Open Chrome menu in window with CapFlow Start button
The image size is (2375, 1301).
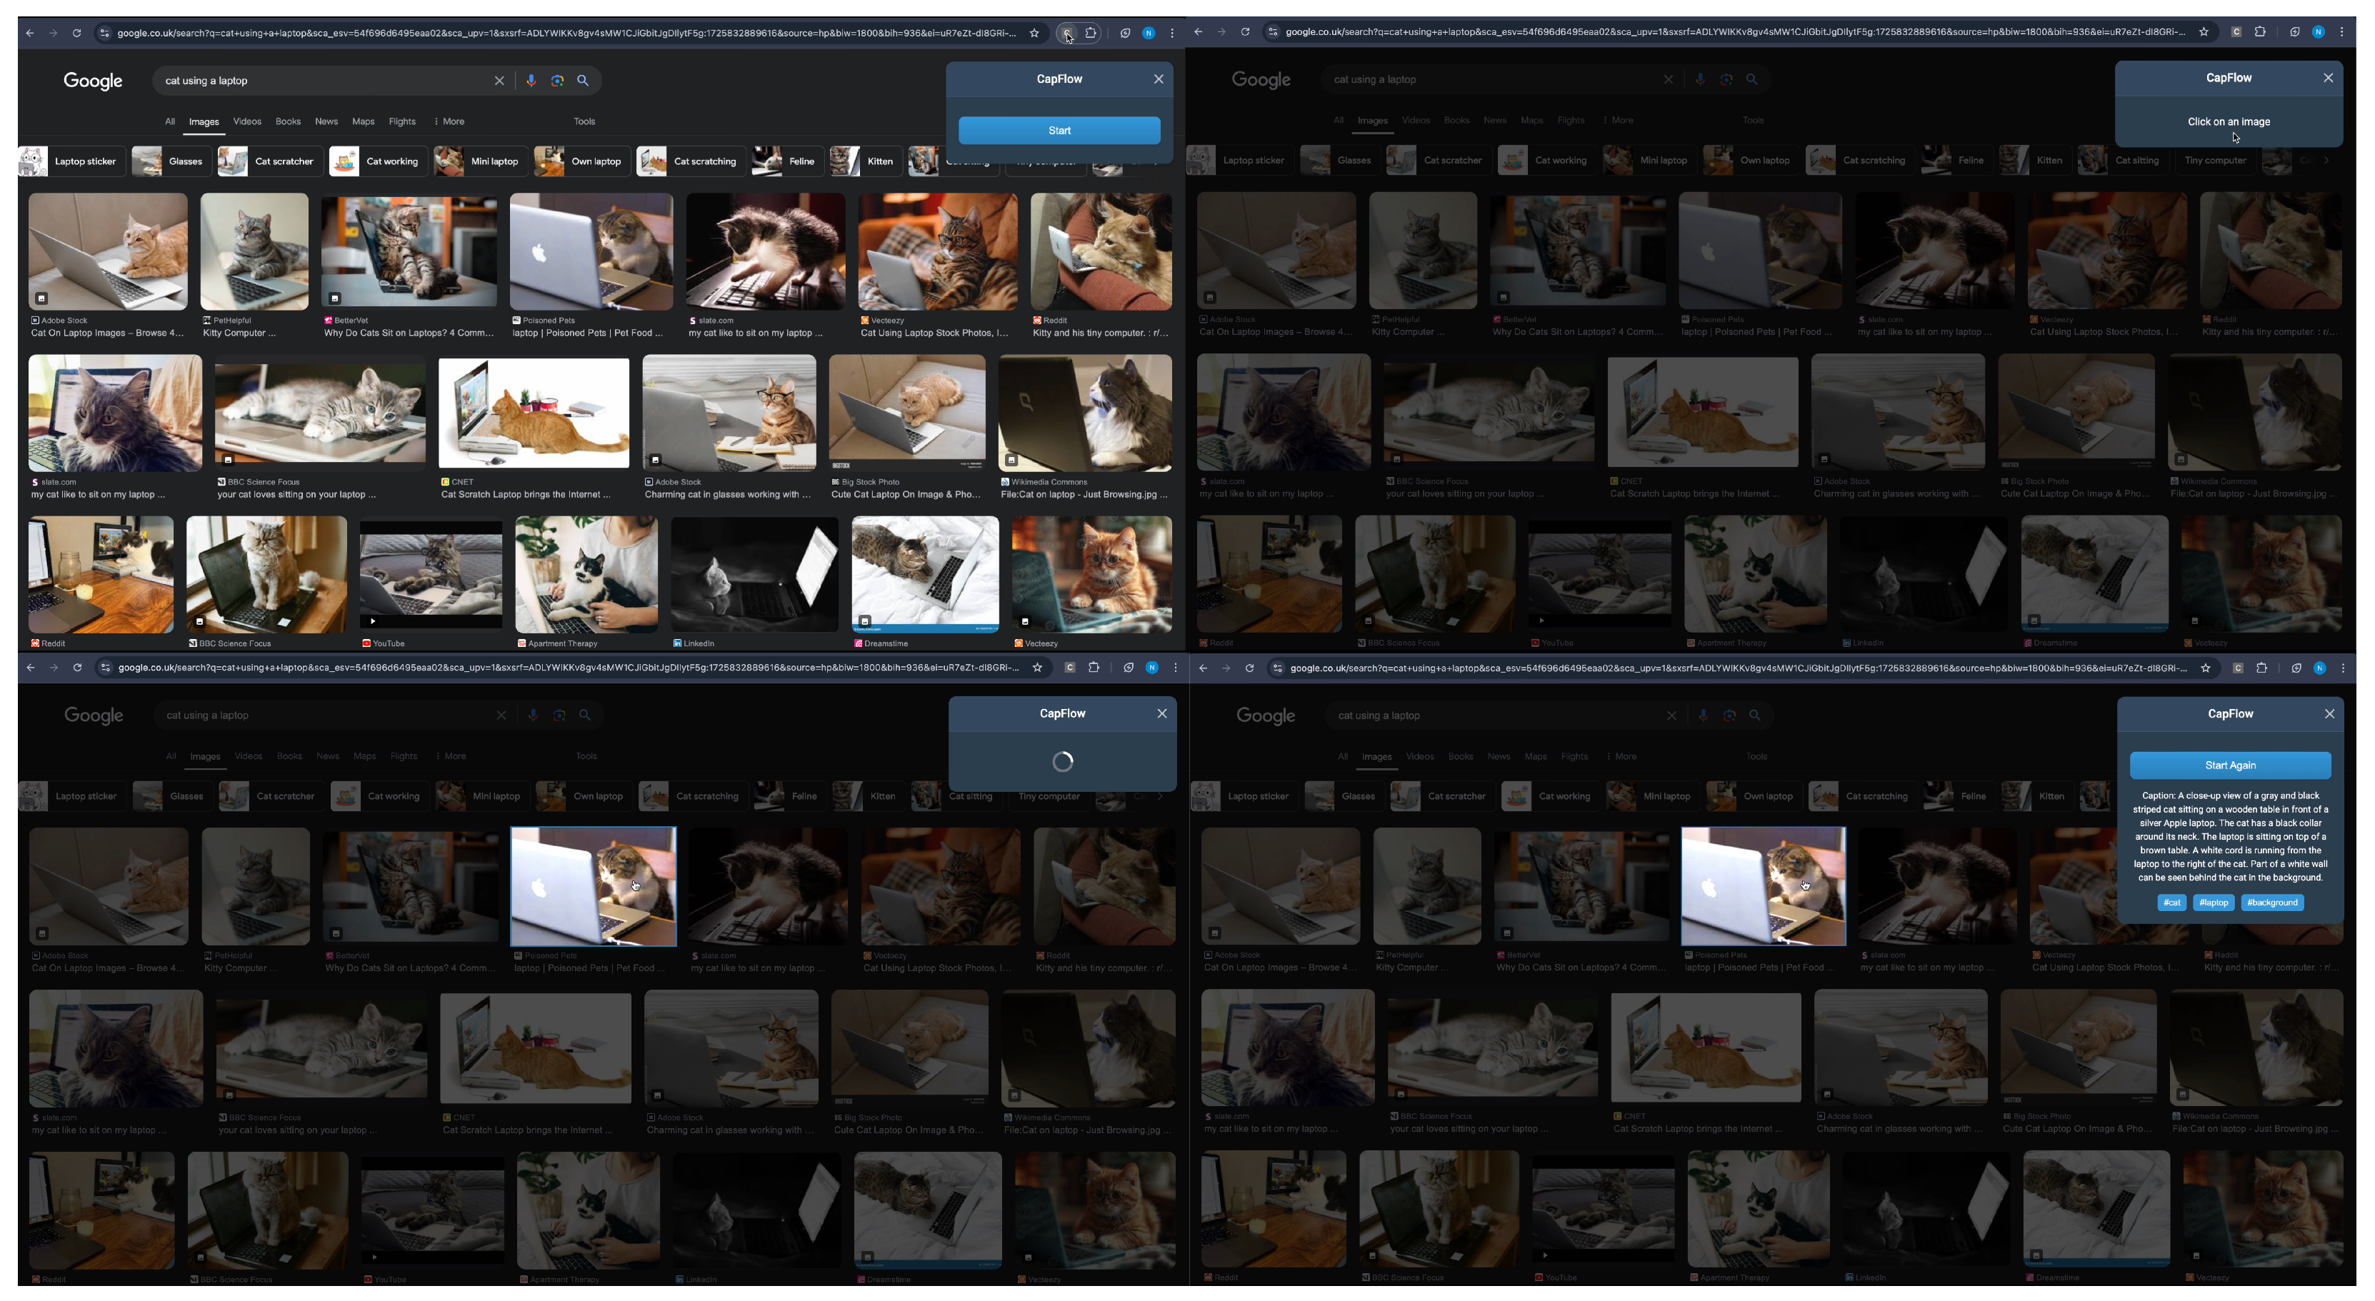(x=1172, y=33)
